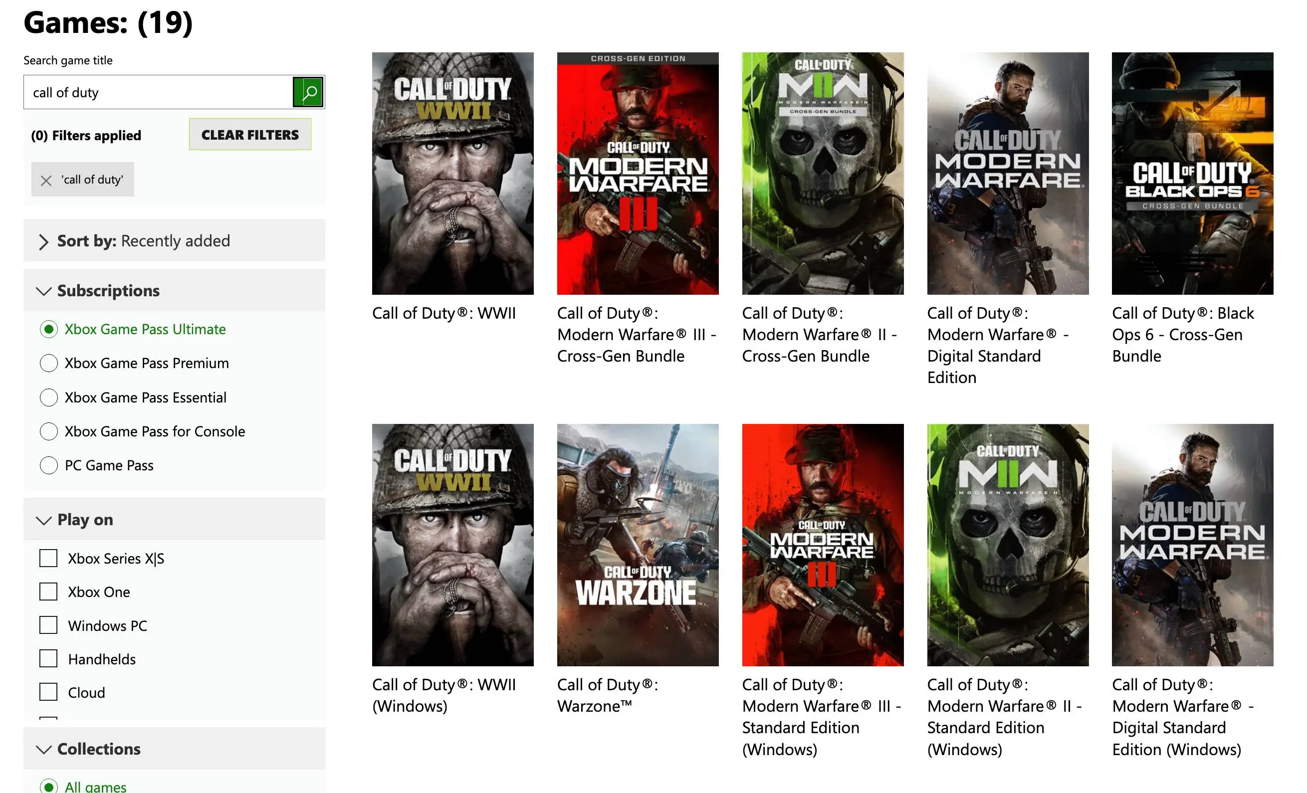Open Call of Duty: WWII game page
Image resolution: width=1307 pixels, height=793 pixels.
coord(452,174)
